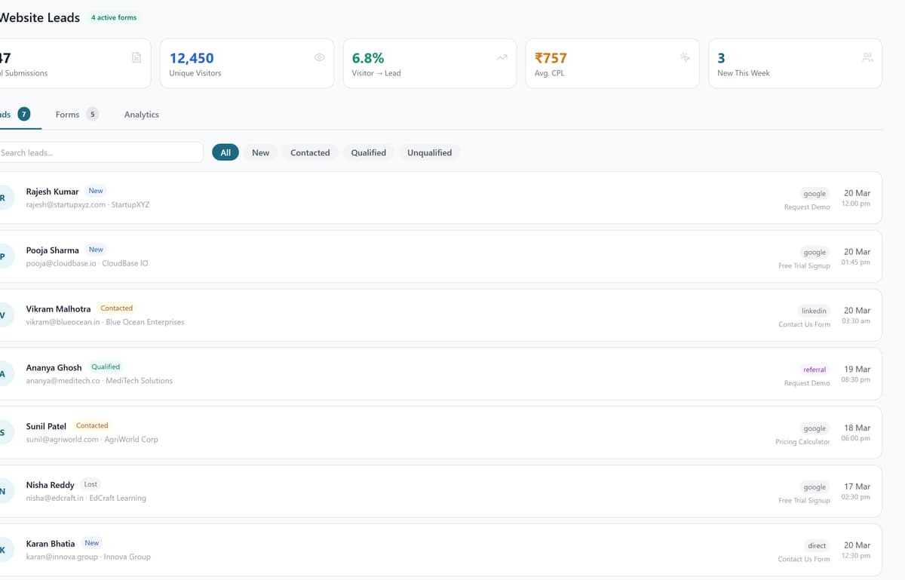Click Free Trial Signup in Pooja Sharma row
This screenshot has height=580, width=905.
tap(804, 266)
